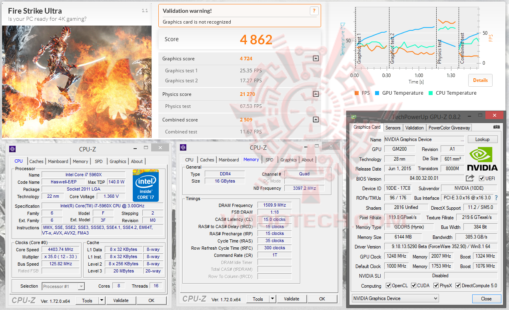Toggle the CUDA checkbox
The height and width of the screenshot is (310, 509).
[x=413, y=286]
